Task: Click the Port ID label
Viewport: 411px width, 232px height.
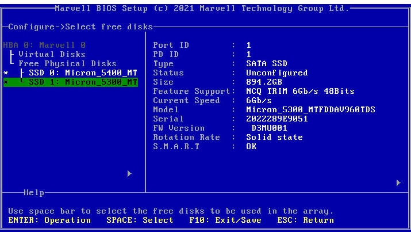Action: 171,45
